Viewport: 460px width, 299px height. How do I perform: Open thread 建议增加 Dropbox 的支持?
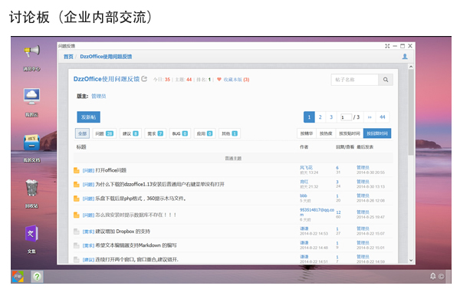pyautogui.click(x=123, y=232)
